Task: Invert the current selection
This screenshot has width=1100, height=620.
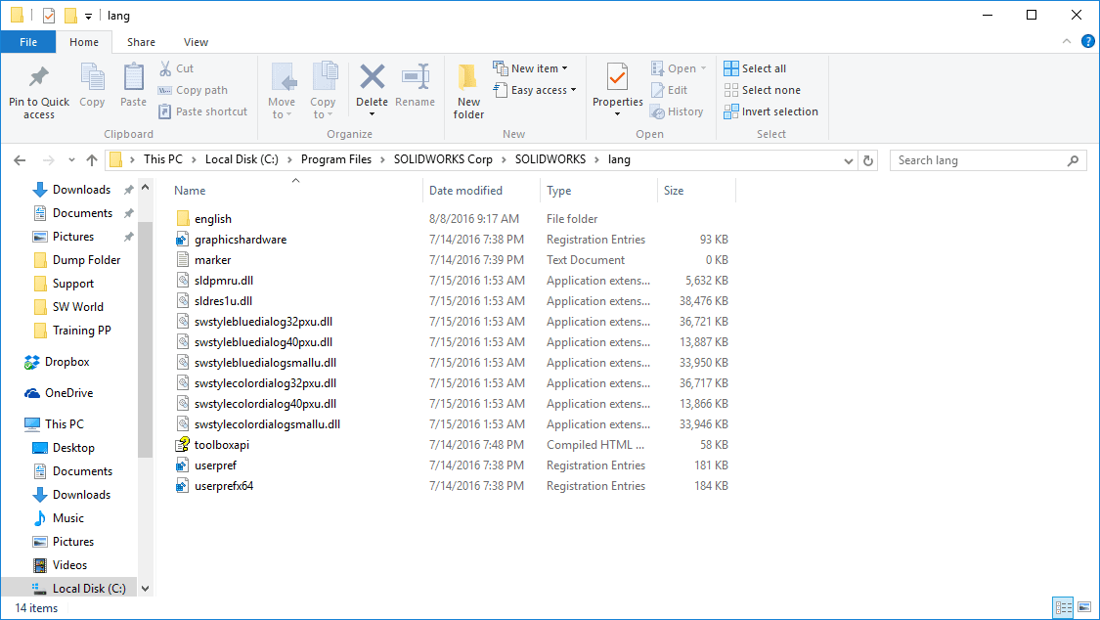Action: [x=771, y=111]
